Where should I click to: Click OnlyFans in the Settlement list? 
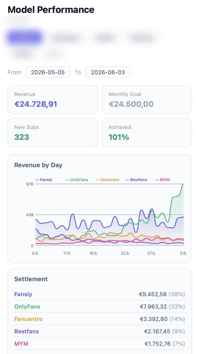27,307
